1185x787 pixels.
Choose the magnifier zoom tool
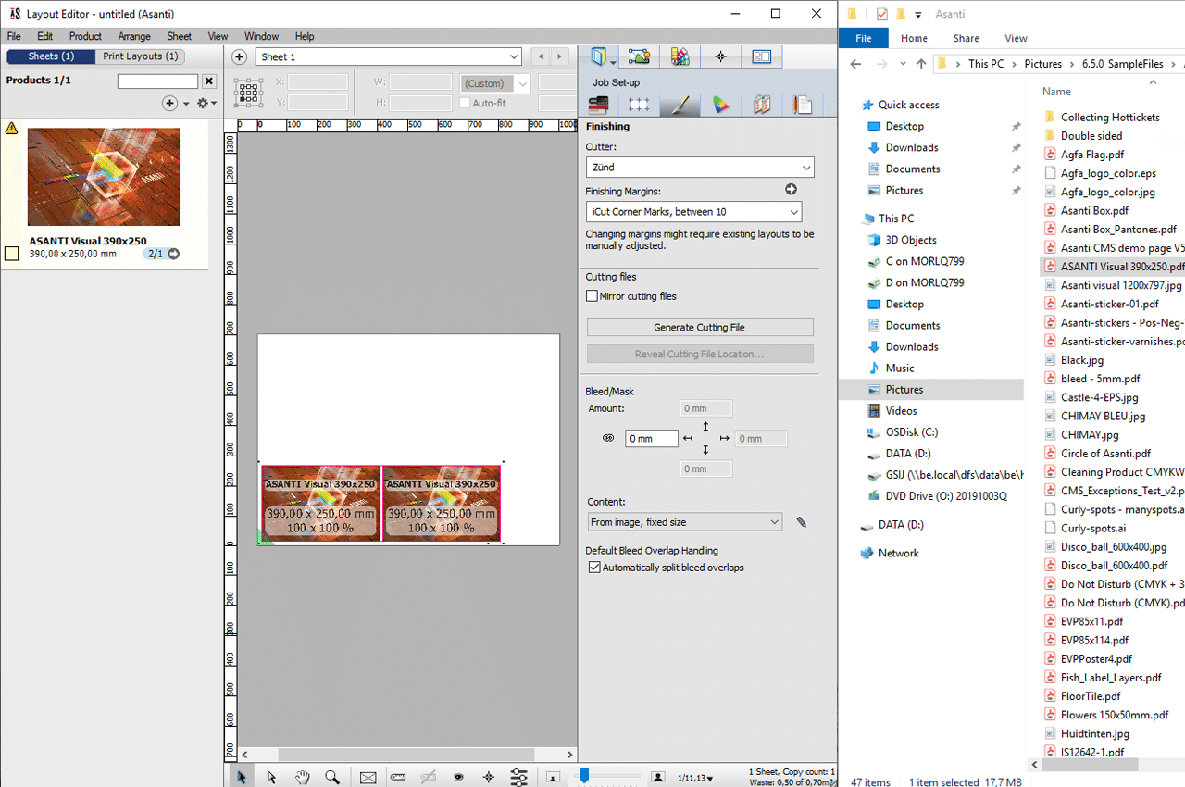pos(332,778)
